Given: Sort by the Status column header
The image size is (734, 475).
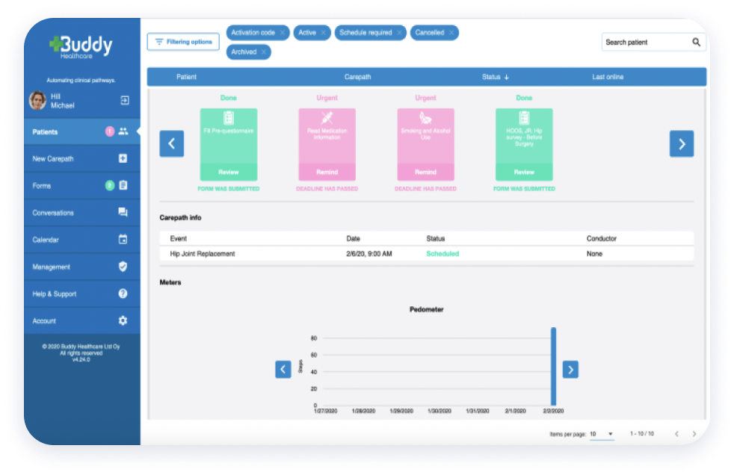Looking at the screenshot, I should [495, 77].
